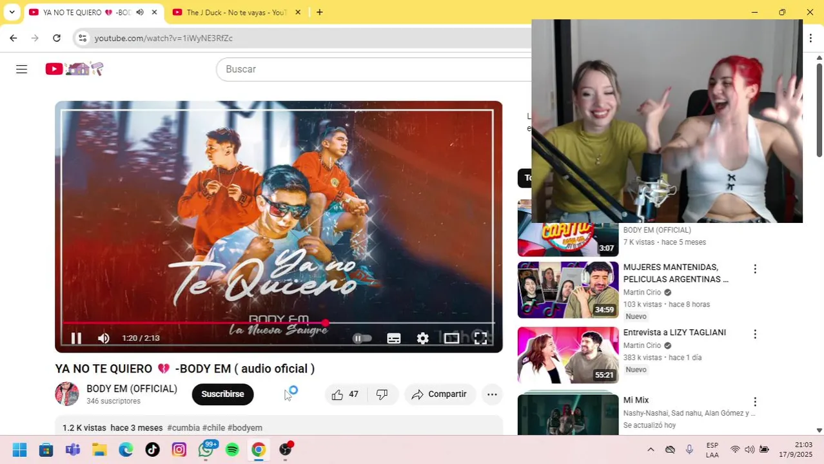824x464 pixels.
Task: Subscribe with the Suscribirse button
Action: point(222,394)
